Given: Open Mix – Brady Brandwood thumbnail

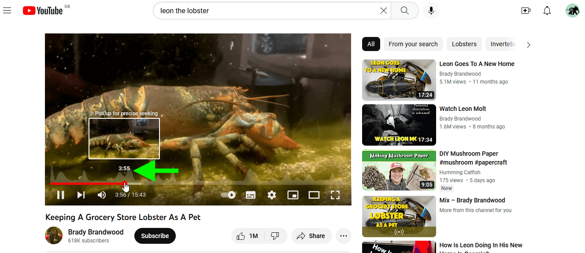Looking at the screenshot, I should (399, 216).
